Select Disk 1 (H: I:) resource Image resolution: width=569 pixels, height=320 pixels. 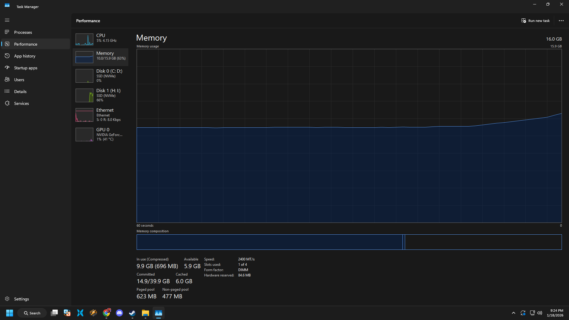[100, 95]
